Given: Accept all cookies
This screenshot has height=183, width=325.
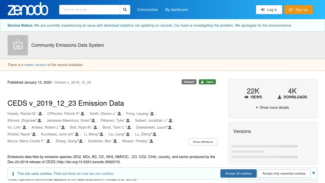Looking at the screenshot, I should [x=238, y=173].
